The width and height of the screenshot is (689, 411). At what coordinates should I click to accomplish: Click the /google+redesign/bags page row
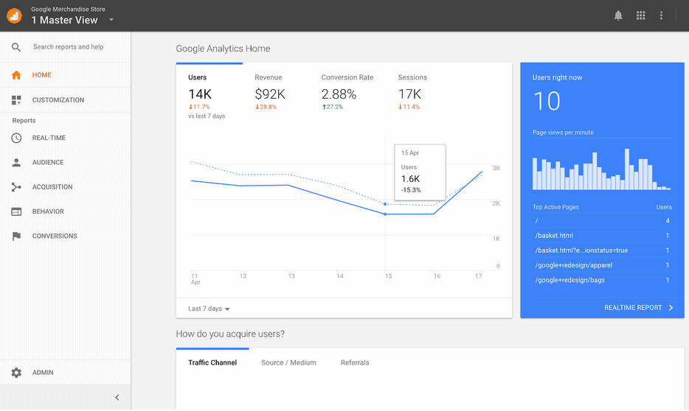pyautogui.click(x=602, y=281)
